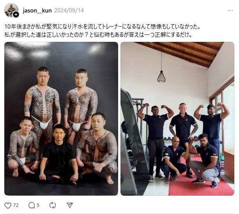This screenshot has height=214, width=239.
Task: Like the post with heart icon
Action: point(8,205)
